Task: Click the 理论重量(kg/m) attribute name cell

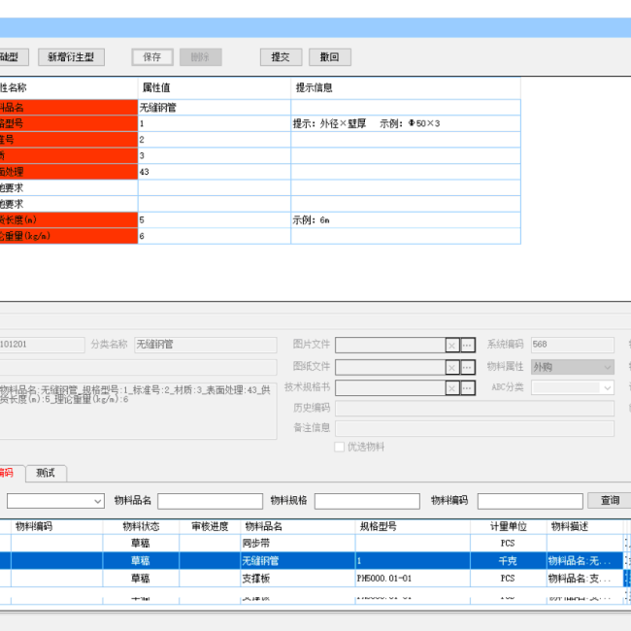Action: (x=68, y=236)
